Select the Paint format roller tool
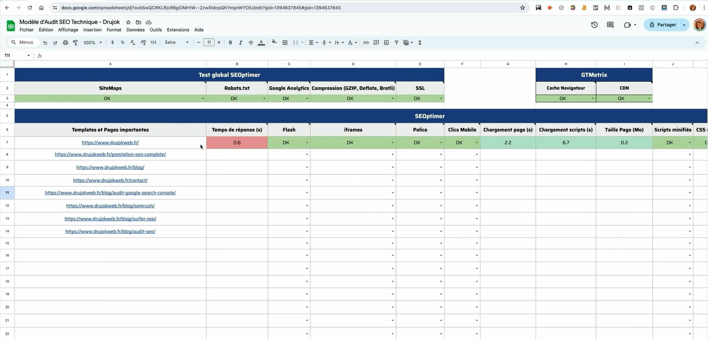 [75, 43]
